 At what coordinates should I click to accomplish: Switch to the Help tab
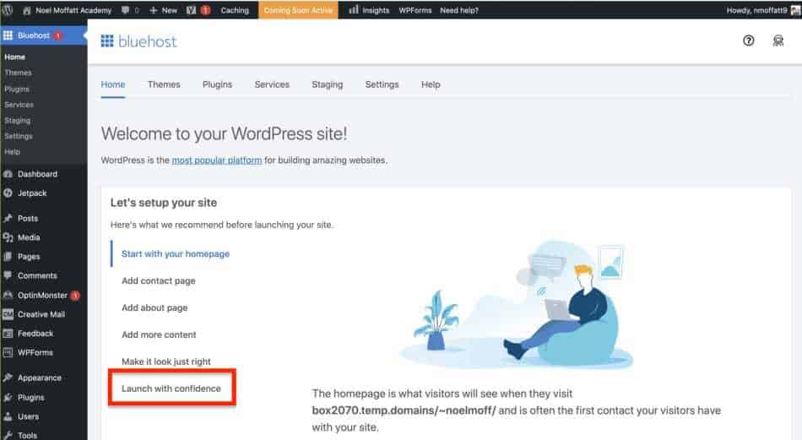(431, 85)
